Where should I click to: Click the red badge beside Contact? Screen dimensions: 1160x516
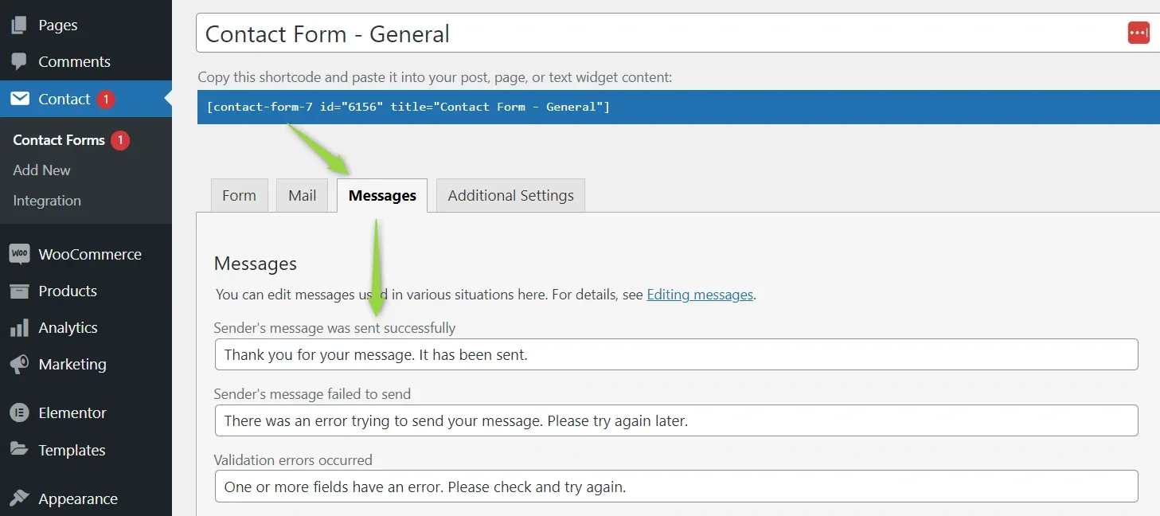pyautogui.click(x=106, y=99)
